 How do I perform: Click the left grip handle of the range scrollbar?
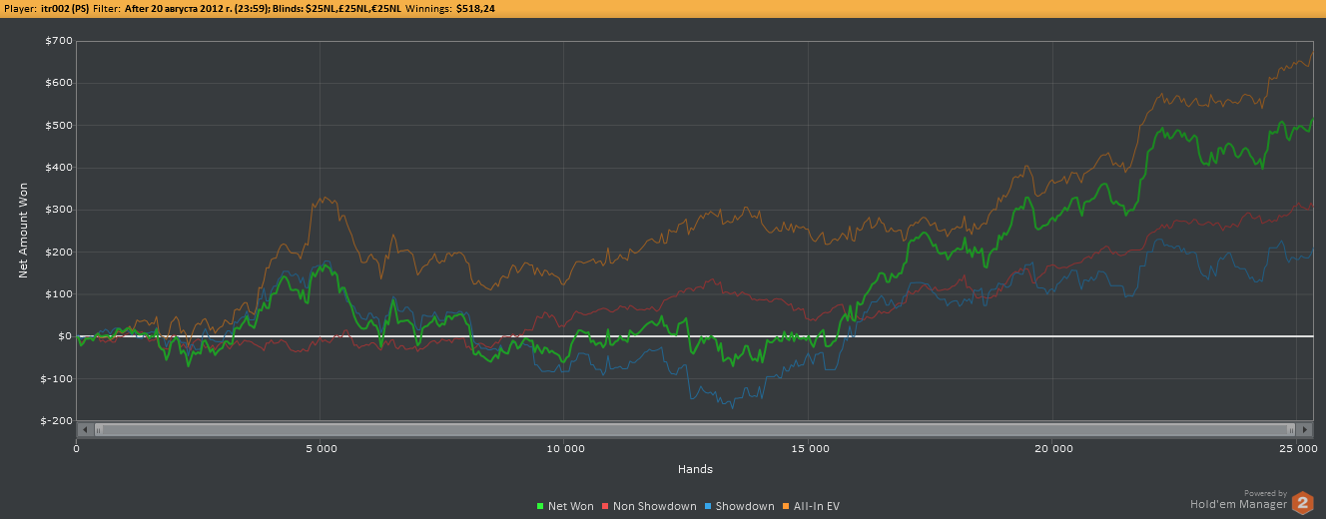[98, 429]
